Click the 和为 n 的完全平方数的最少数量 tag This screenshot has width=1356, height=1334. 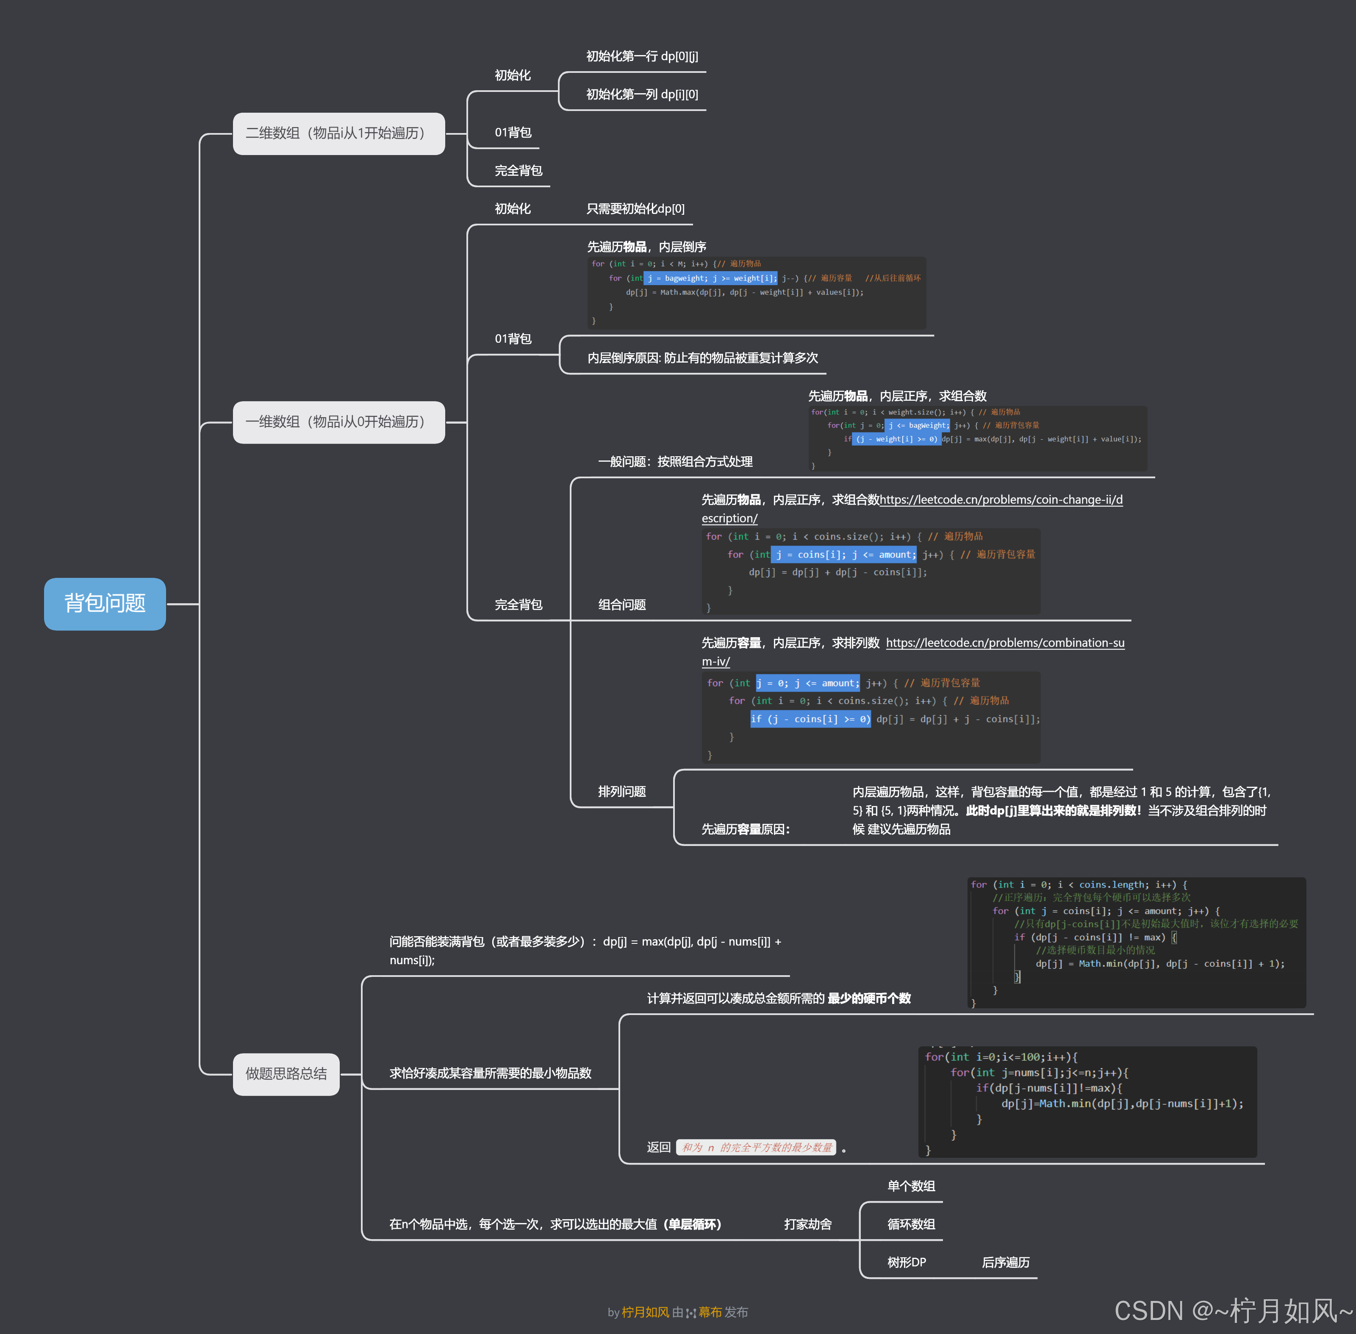click(x=756, y=1147)
